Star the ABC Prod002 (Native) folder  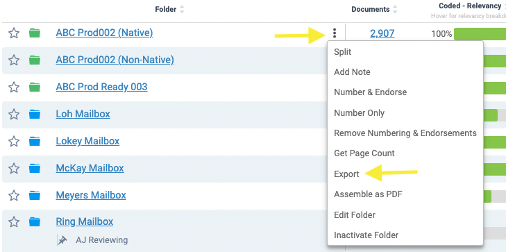pyautogui.click(x=14, y=33)
